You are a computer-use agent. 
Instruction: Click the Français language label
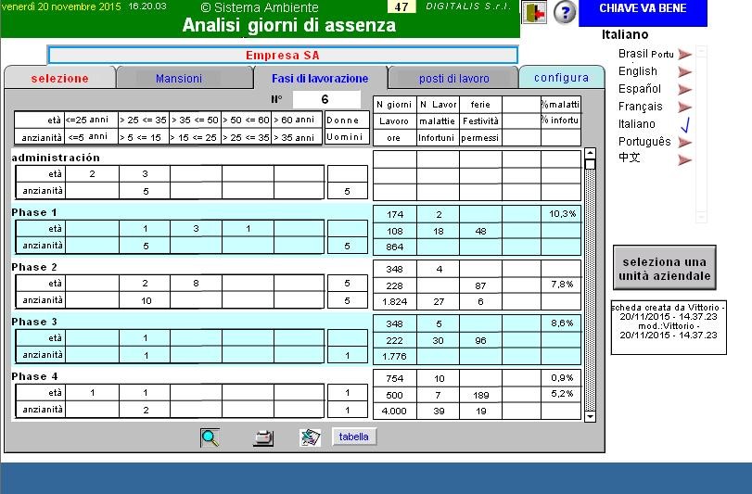640,107
